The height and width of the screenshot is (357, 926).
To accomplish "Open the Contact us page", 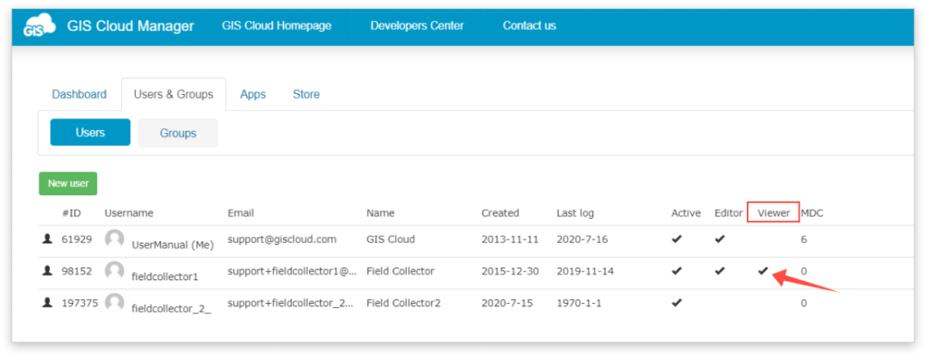I will click(x=529, y=26).
